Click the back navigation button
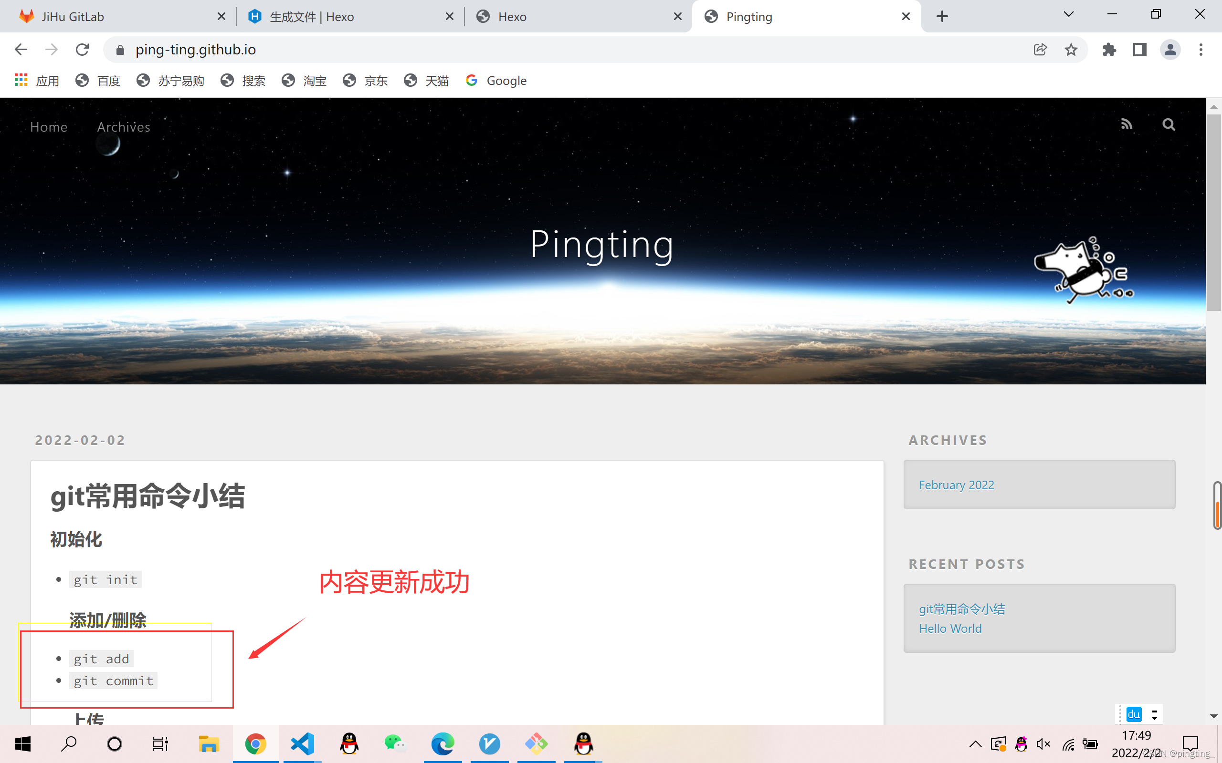This screenshot has width=1222, height=763. point(21,49)
